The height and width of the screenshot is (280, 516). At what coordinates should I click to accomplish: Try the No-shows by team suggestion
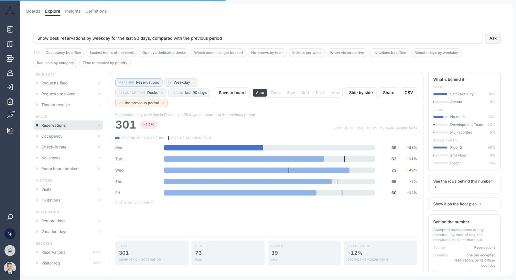pyautogui.click(x=267, y=52)
